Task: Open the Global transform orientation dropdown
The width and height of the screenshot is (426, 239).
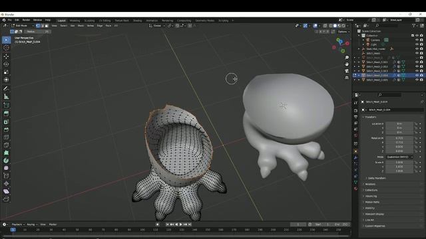Action: tap(157, 25)
